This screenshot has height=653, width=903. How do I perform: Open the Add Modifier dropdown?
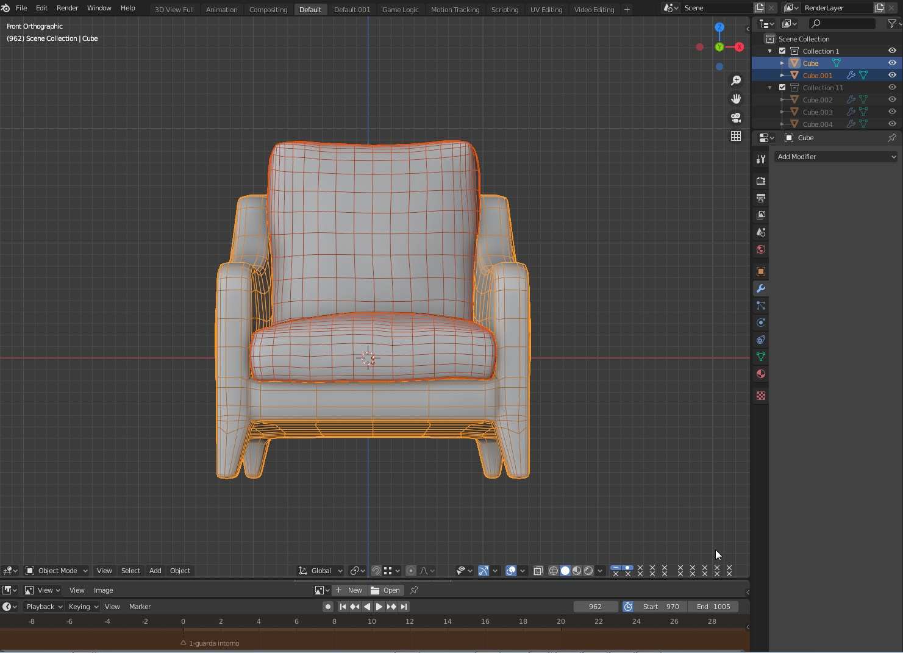tap(836, 157)
